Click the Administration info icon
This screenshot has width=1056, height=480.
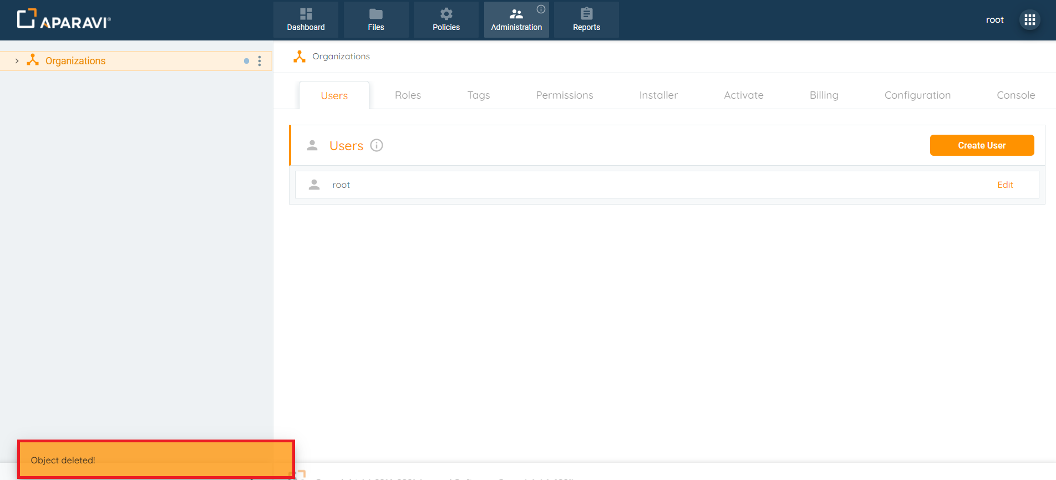[541, 9]
